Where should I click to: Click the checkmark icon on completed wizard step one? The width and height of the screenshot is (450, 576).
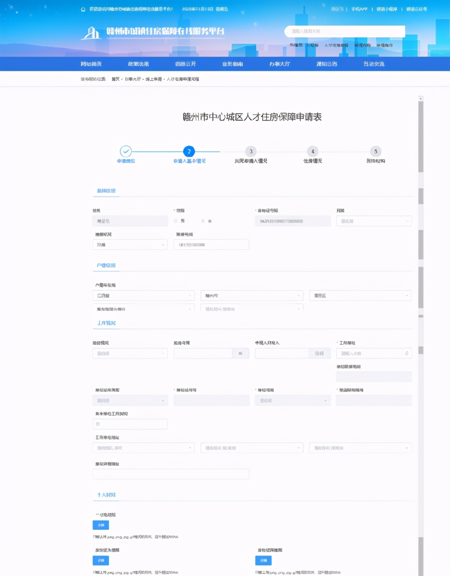[126, 151]
